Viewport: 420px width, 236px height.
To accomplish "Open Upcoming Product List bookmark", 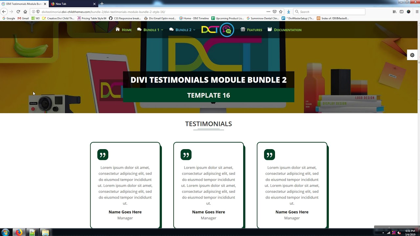I will [x=227, y=18].
